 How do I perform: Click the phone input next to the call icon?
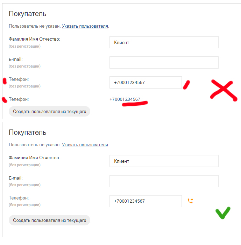tap(146, 201)
